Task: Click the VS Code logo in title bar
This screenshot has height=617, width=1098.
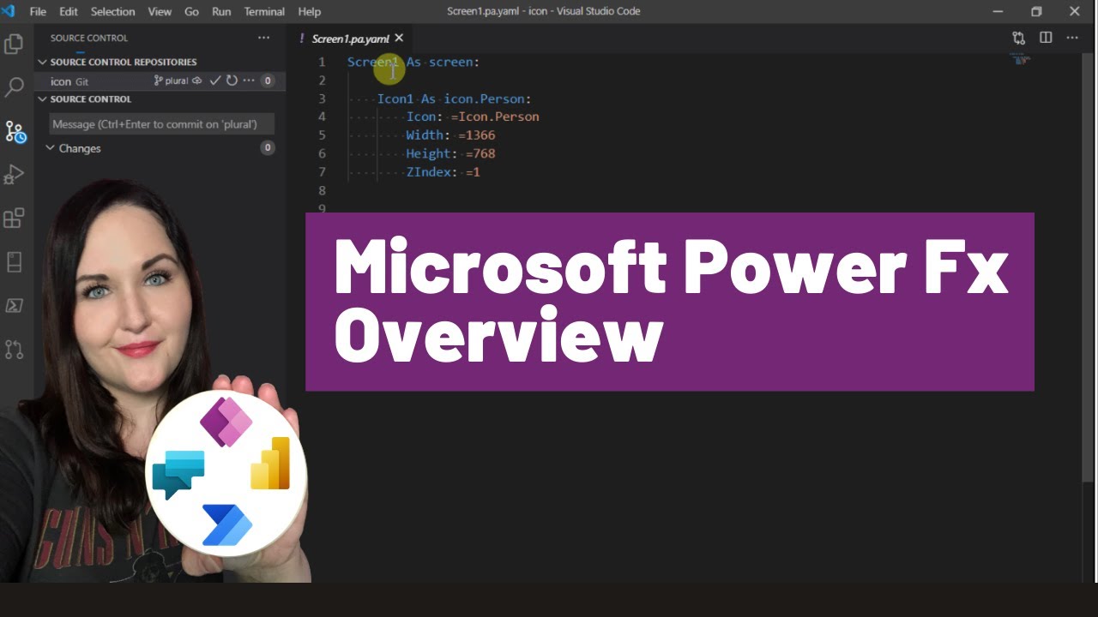Action: [x=9, y=11]
